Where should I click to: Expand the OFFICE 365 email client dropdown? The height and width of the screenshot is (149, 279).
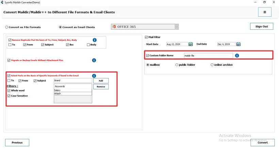[x=176, y=27]
